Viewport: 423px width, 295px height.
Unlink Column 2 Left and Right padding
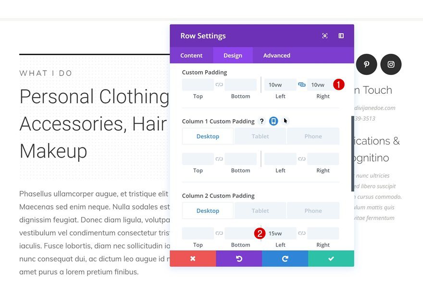(x=301, y=233)
